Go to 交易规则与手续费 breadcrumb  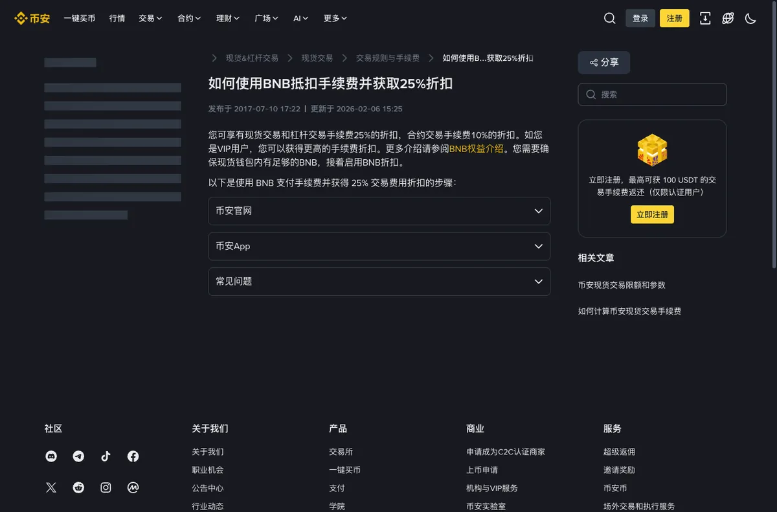click(x=388, y=58)
